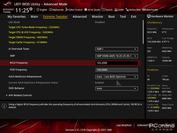This screenshot has height=133, width=177.
Task: Click the info icon in help area
Action: [4, 106]
